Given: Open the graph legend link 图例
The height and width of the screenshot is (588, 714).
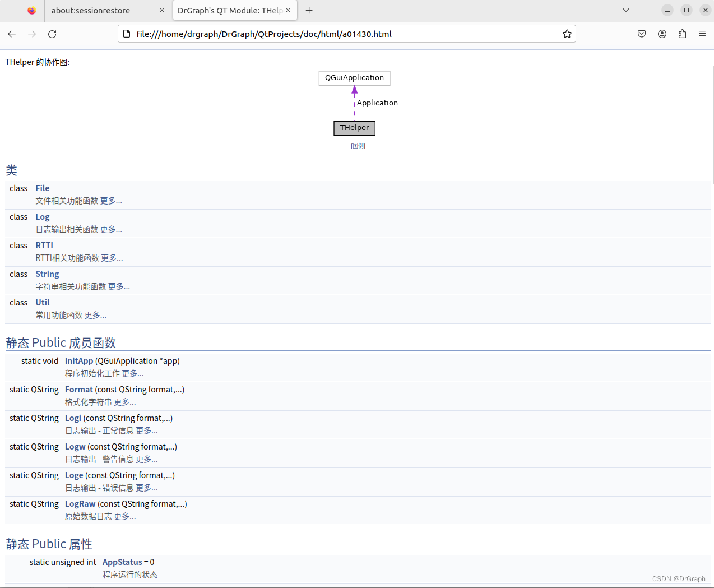Looking at the screenshot, I should pyautogui.click(x=358, y=146).
